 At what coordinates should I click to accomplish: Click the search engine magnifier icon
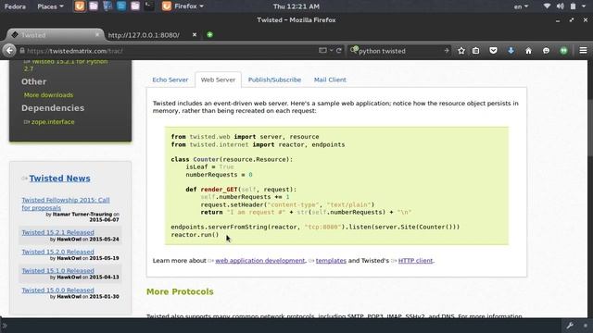[x=354, y=50]
